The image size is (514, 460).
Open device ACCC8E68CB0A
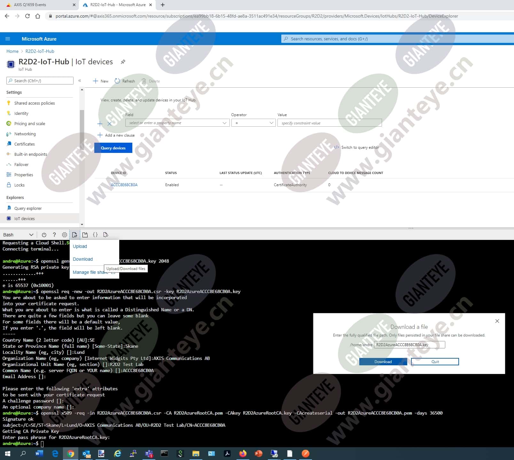124,185
